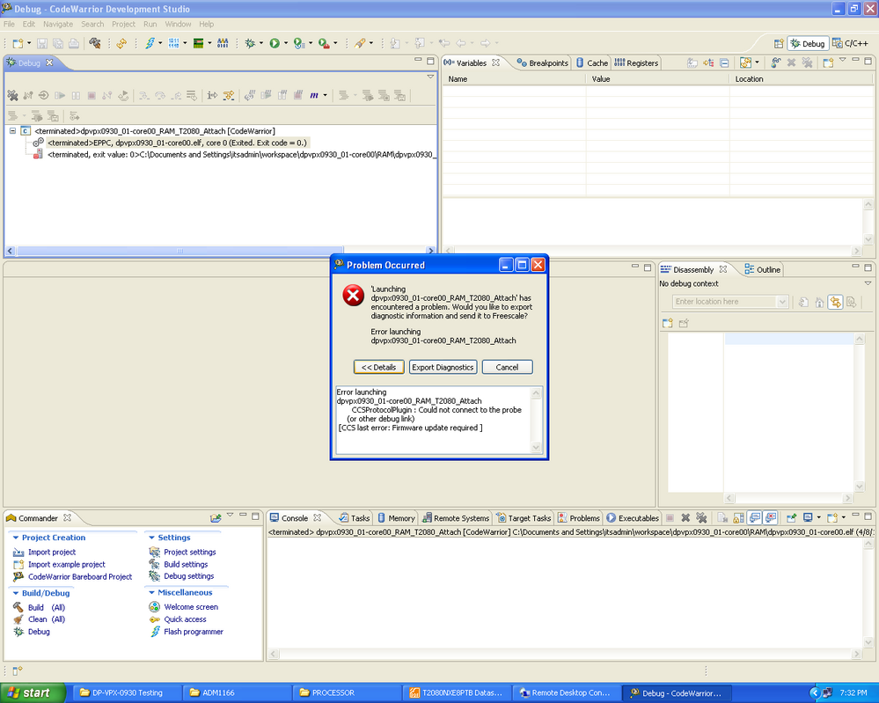Click the multicore resume 'm' icon
The image size is (879, 703).
(x=314, y=95)
